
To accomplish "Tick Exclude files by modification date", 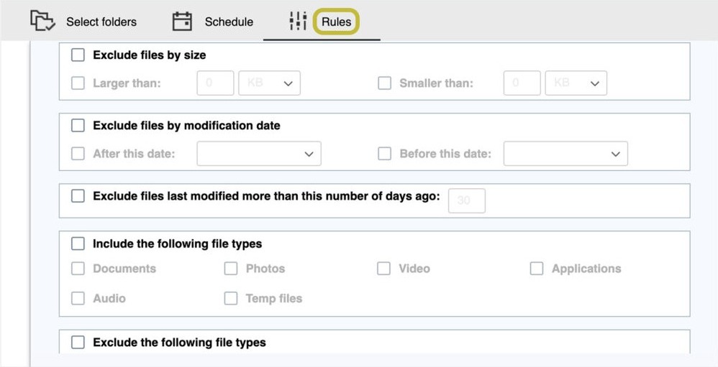I will pyautogui.click(x=78, y=125).
